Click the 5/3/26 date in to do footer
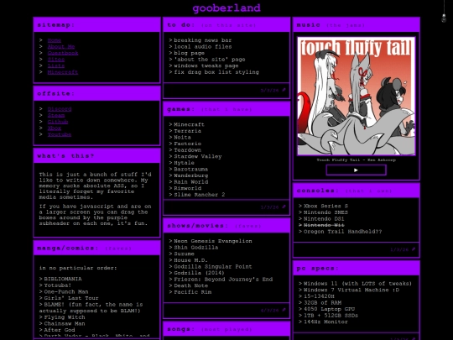Screen dimensions: 453x340 [269, 90]
